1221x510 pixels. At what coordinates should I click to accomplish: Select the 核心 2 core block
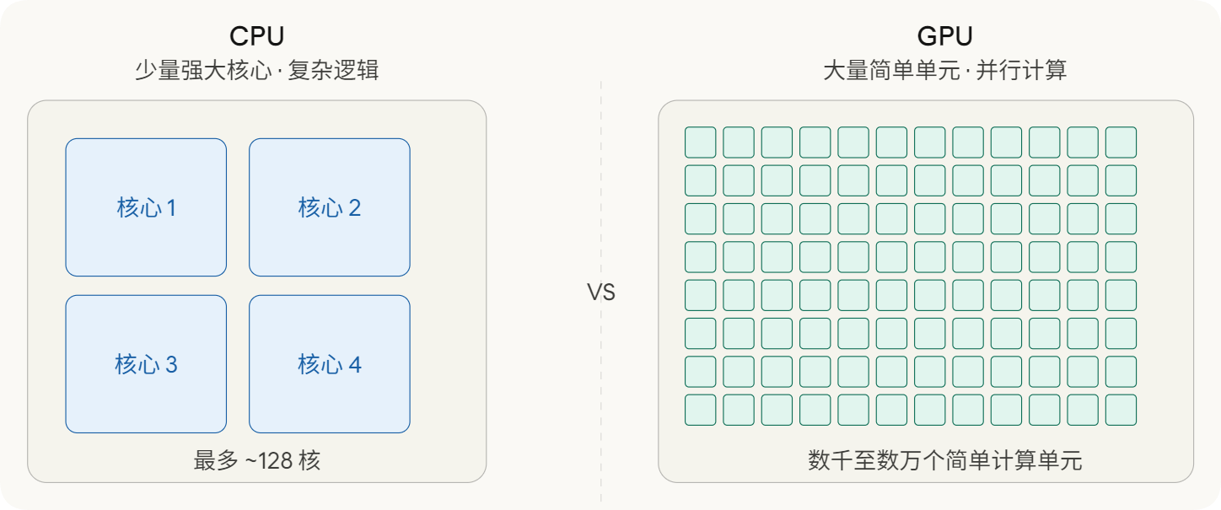(330, 207)
